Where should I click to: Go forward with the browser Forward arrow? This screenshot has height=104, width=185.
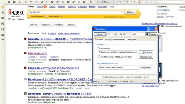pos(36,2)
